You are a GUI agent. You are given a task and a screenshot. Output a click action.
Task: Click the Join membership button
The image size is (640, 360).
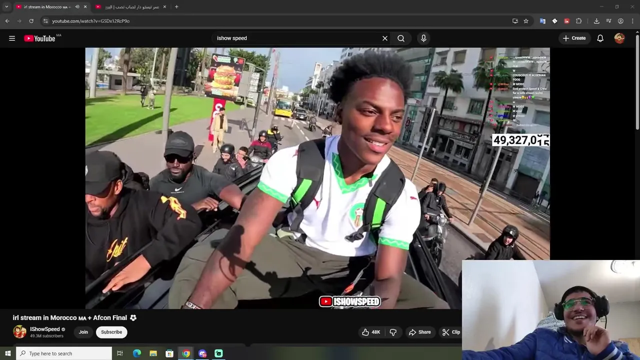click(83, 332)
